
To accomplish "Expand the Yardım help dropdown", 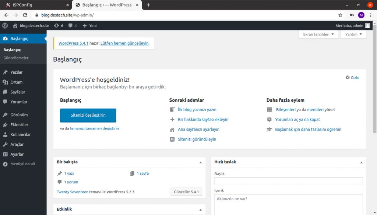I will point(353,34).
